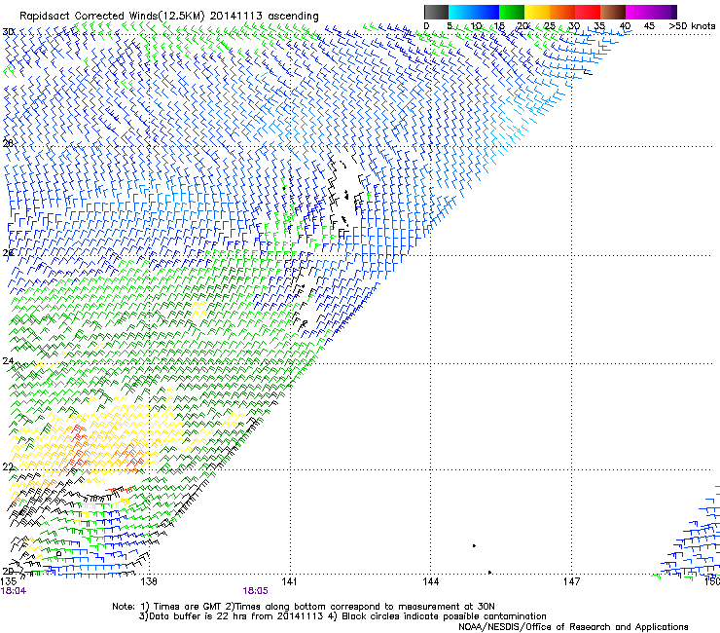
Task: Click the legend value '10'
Action: pyautogui.click(x=476, y=26)
